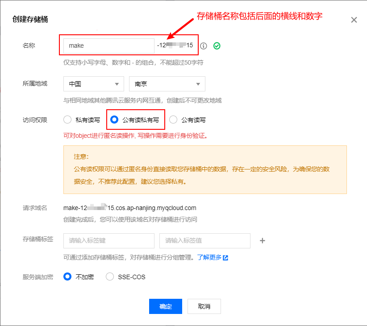The height and width of the screenshot is (326, 367).
Task: Click the green validation checkmark icon
Action: 217,46
